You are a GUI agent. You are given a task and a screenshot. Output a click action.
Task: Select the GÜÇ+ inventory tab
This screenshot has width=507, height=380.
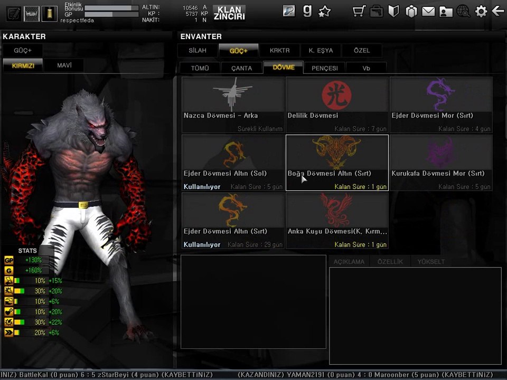[238, 51]
